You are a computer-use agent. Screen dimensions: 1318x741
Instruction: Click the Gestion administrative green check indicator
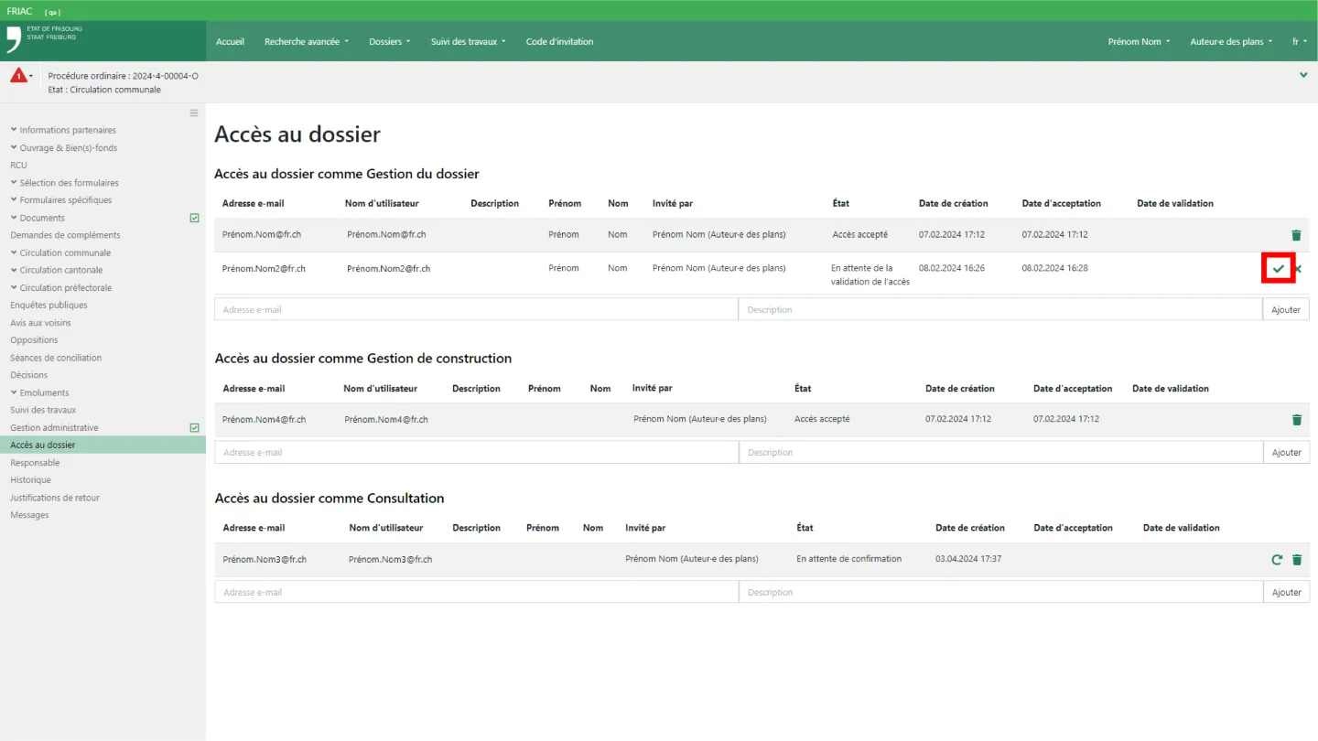pos(194,428)
